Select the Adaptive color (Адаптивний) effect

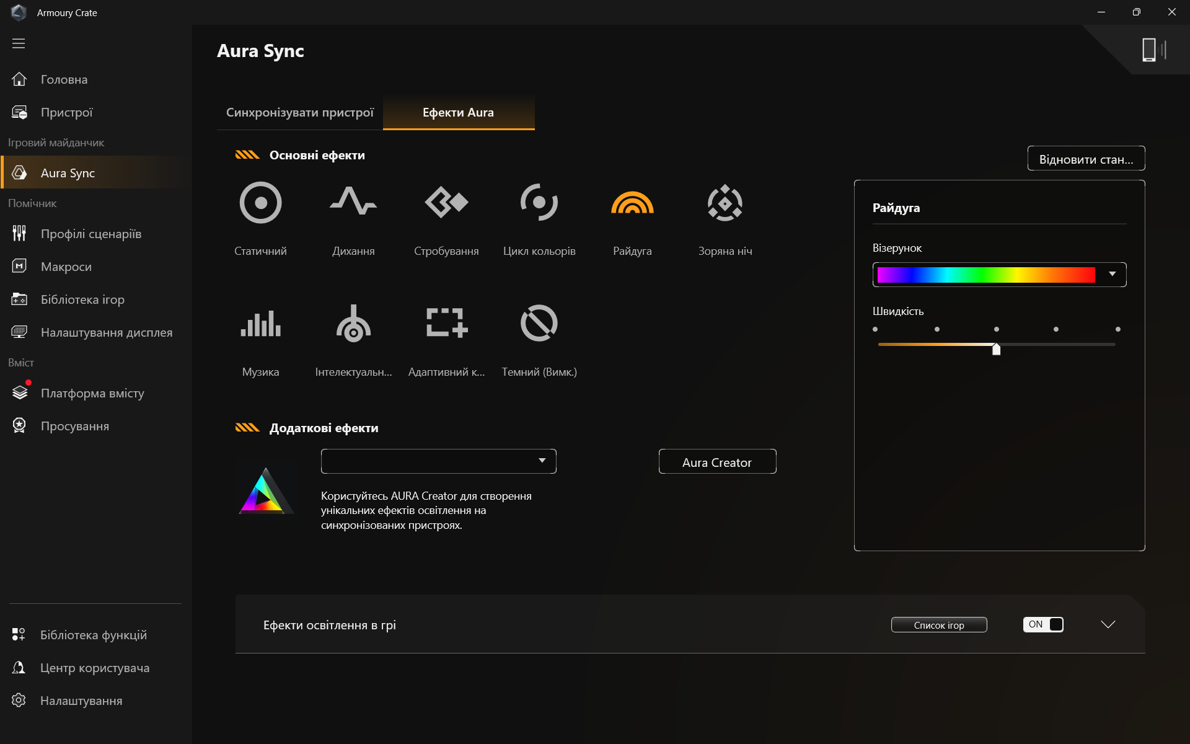coord(446,324)
